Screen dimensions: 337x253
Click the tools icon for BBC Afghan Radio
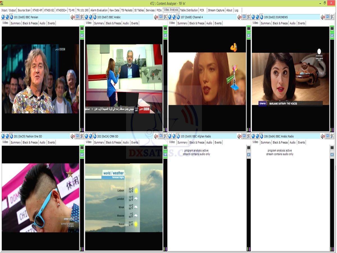249,136
